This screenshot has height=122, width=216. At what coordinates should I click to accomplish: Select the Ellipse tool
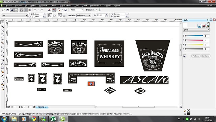pyautogui.click(x=2, y=51)
